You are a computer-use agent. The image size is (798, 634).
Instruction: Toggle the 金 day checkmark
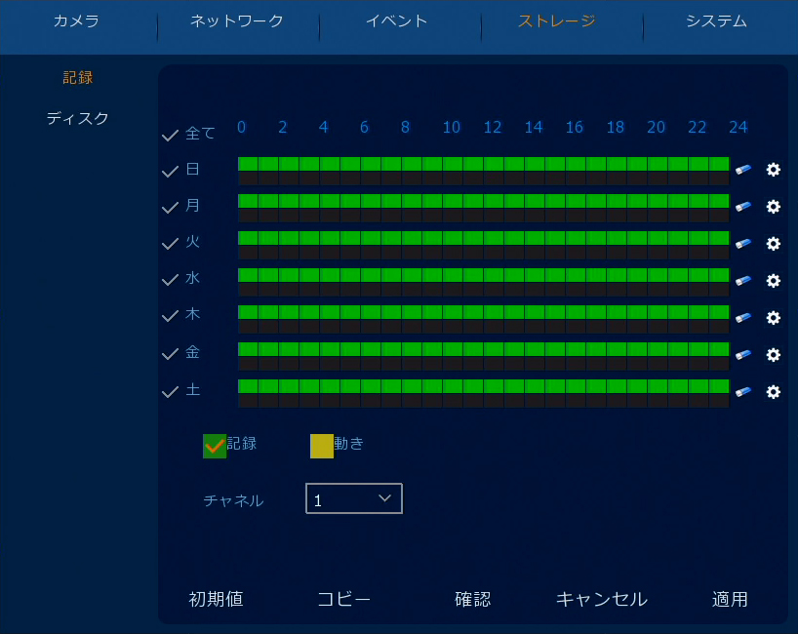point(170,354)
